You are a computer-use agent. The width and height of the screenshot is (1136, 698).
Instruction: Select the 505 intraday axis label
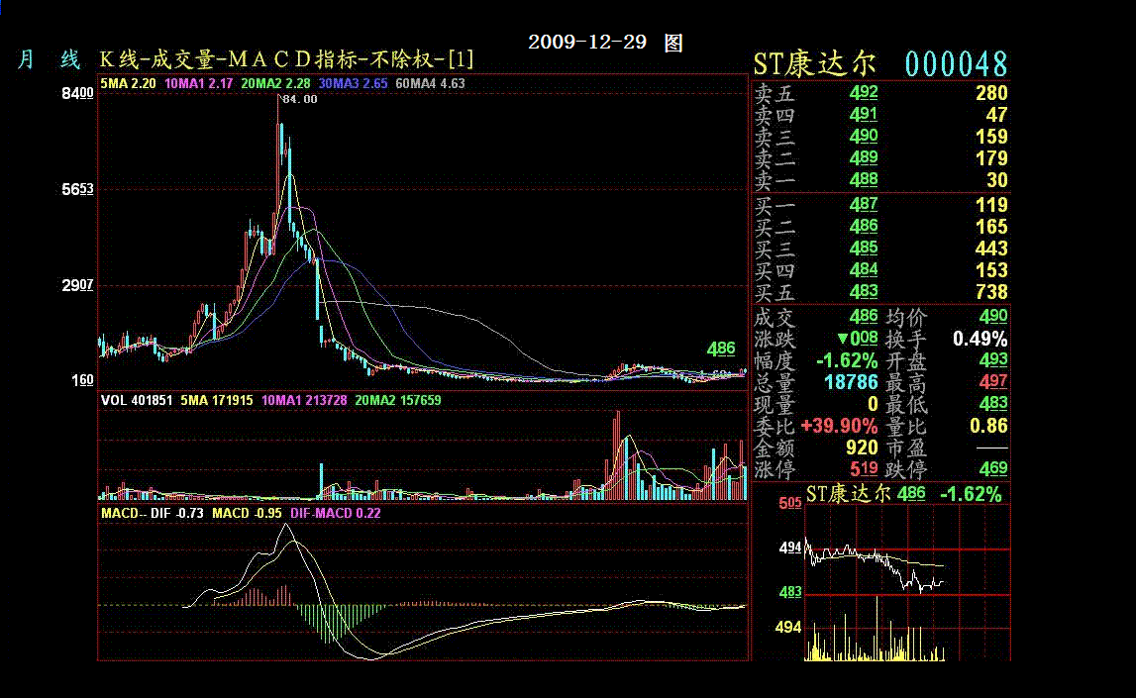pos(789,503)
